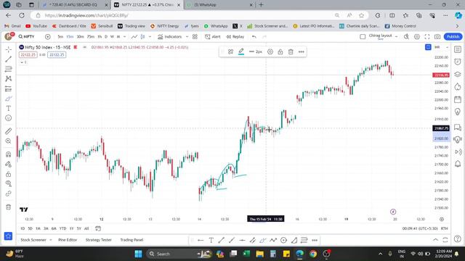Create an Alert from top toolbar
Image resolution: width=465 pixels, height=261 pixels.
213,37
